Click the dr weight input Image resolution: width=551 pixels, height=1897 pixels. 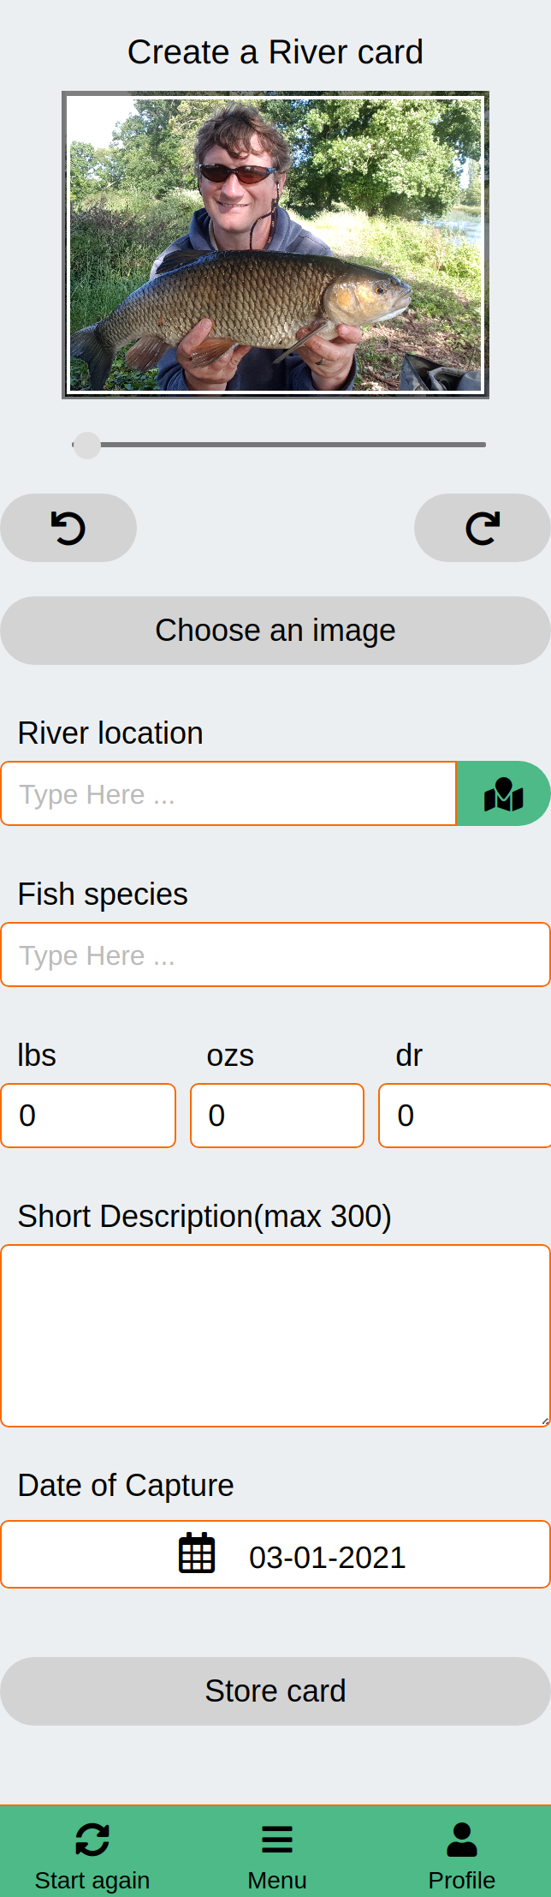[x=465, y=1116]
